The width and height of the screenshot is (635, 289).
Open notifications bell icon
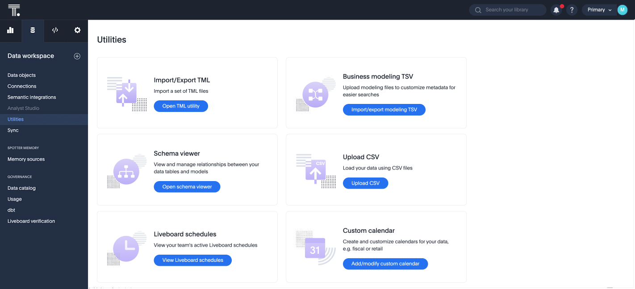(556, 10)
